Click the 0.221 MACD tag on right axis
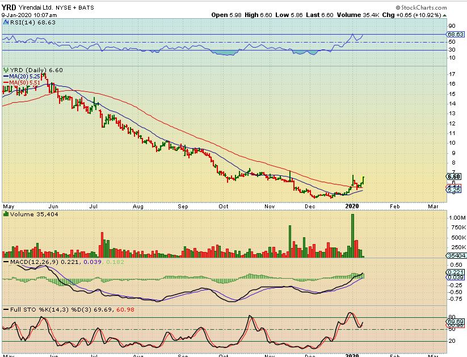The width and height of the screenshot is (467, 357). (x=456, y=272)
